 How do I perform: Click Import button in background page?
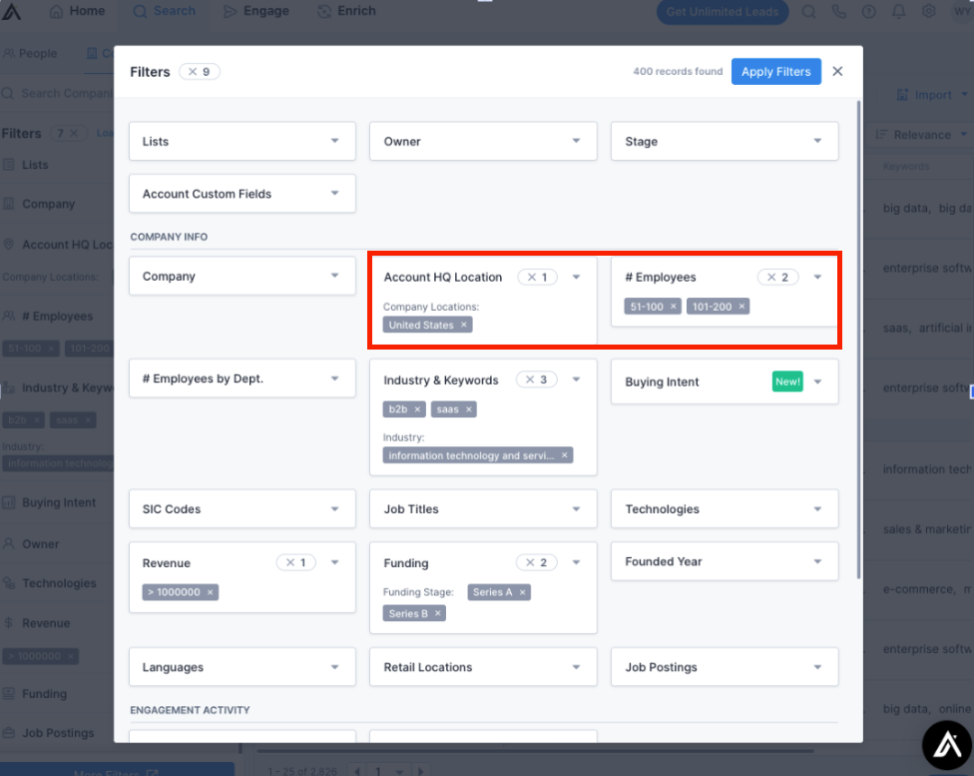(x=932, y=95)
